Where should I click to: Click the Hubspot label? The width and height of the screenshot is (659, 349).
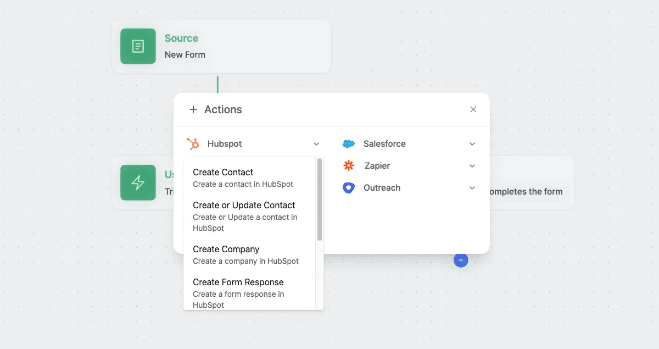225,144
